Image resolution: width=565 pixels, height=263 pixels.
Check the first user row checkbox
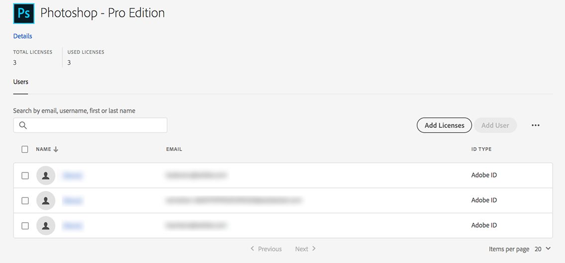coord(25,175)
